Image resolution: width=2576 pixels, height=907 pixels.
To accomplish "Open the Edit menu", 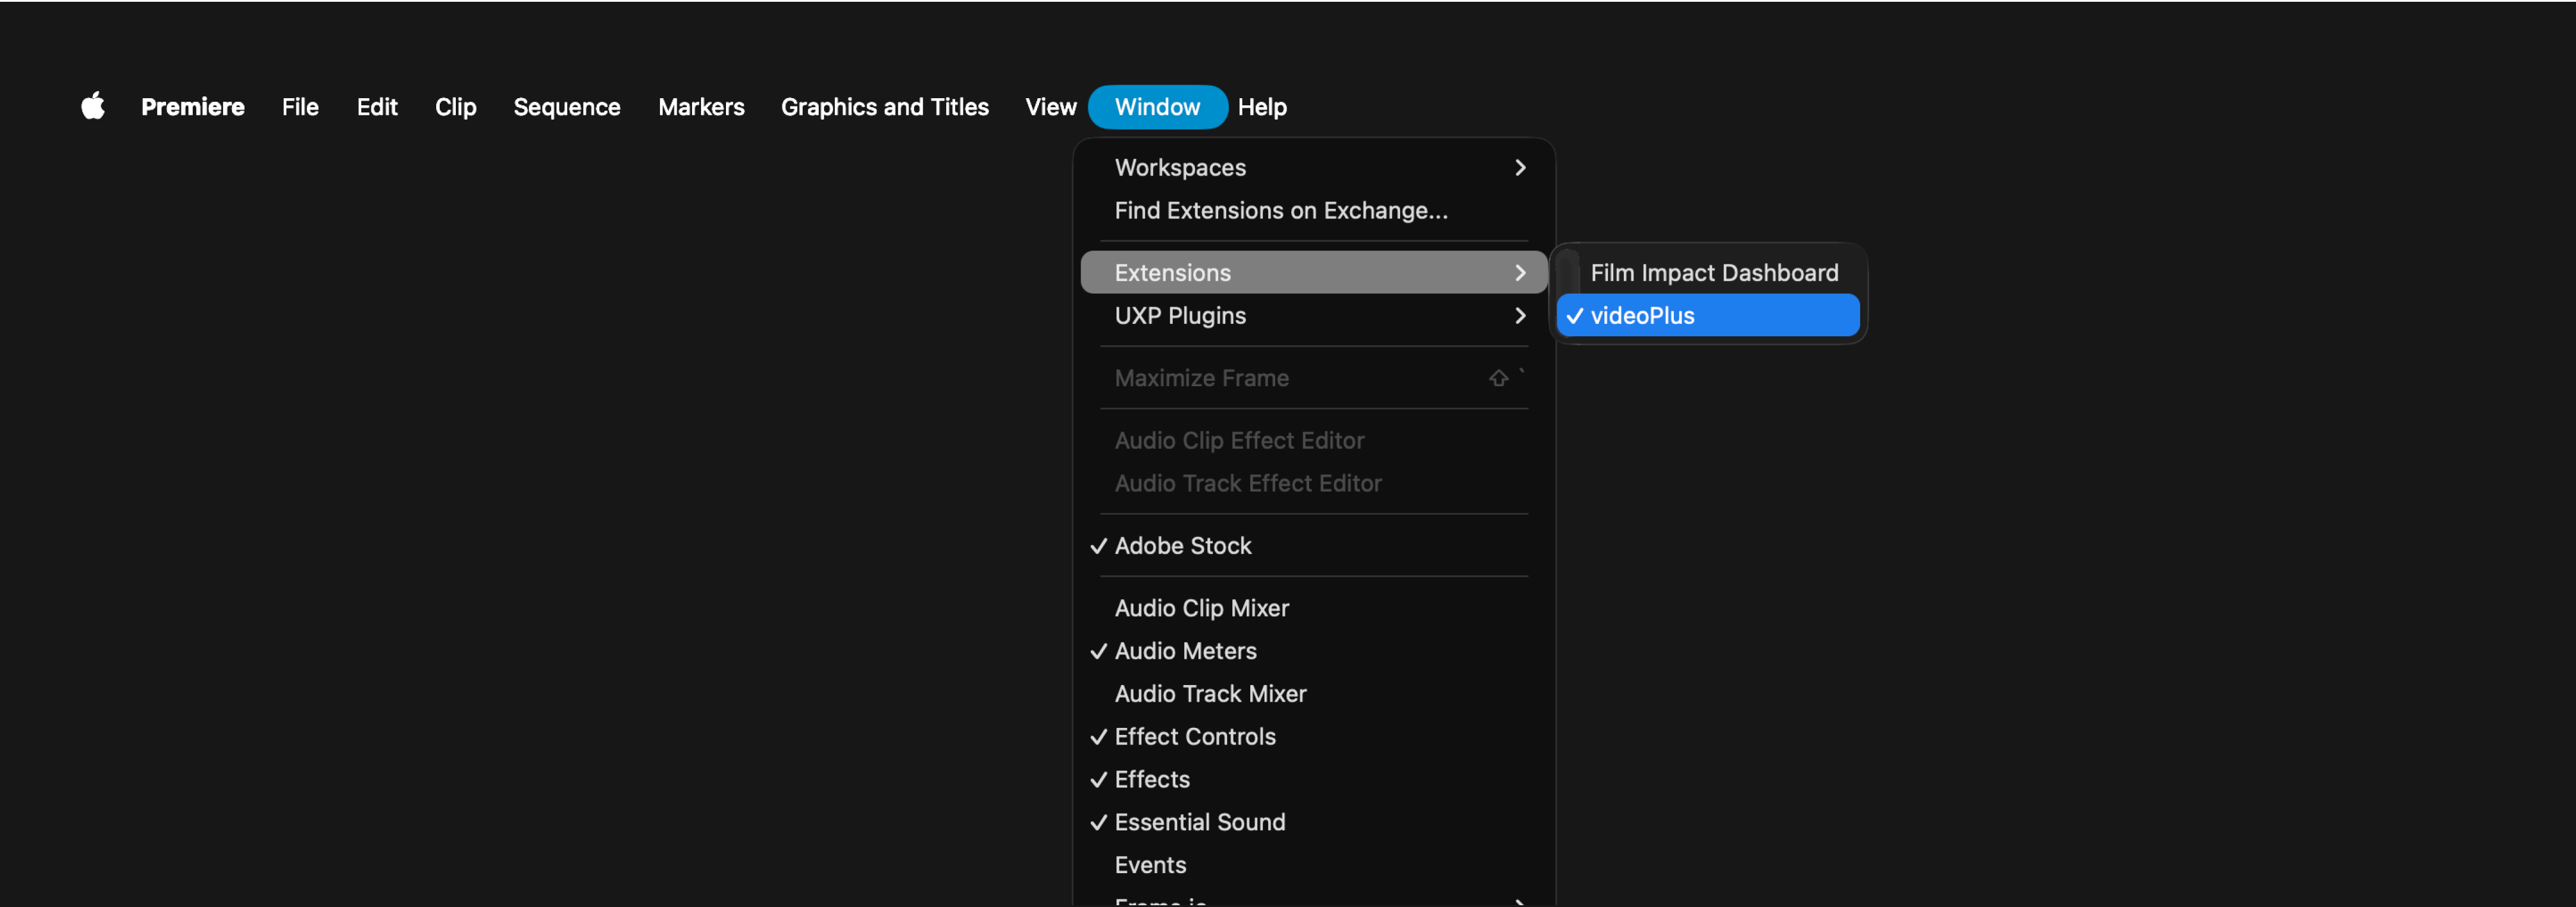I will point(377,107).
